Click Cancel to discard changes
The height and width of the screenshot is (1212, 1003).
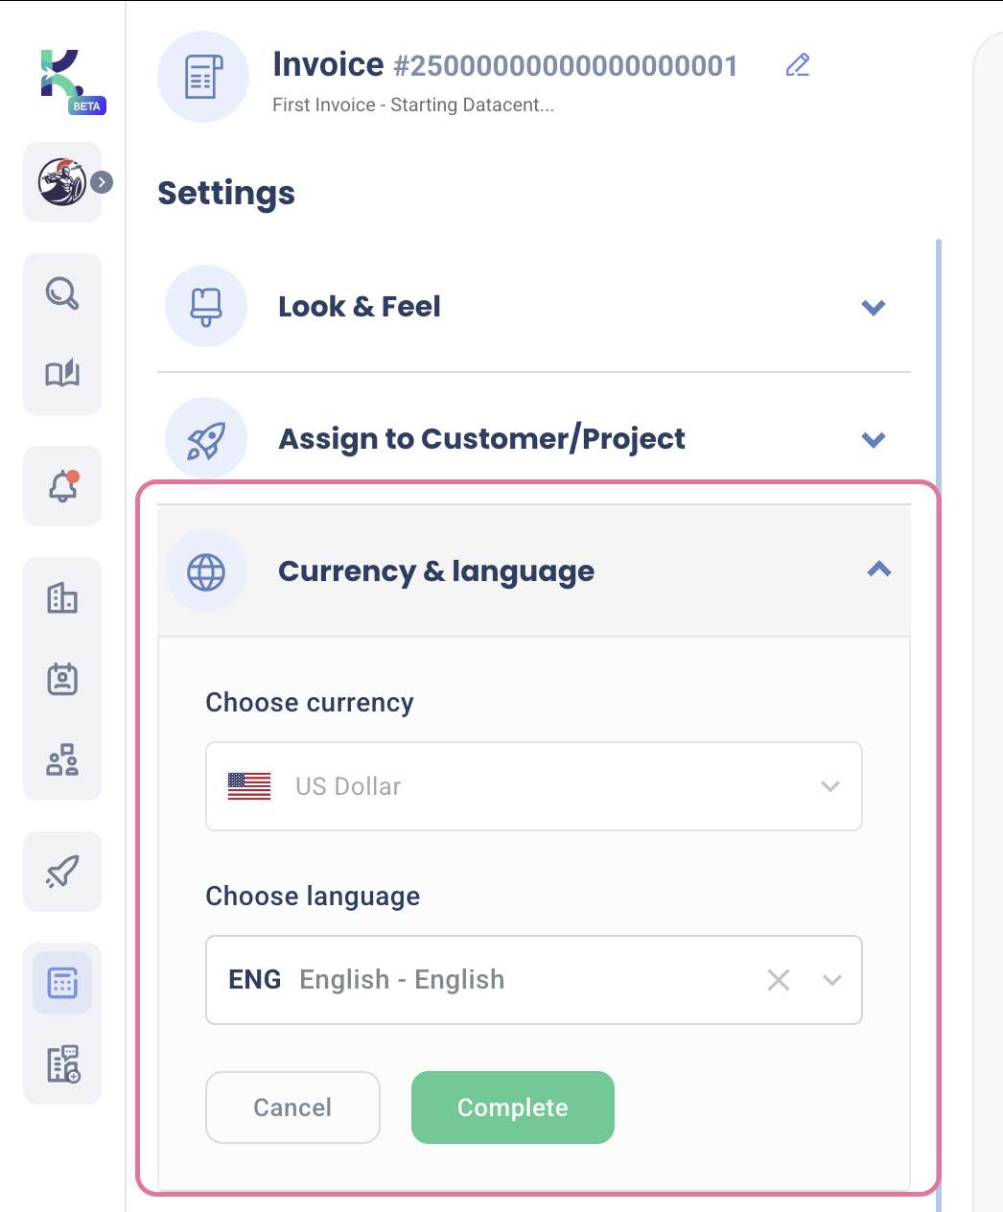point(292,1107)
